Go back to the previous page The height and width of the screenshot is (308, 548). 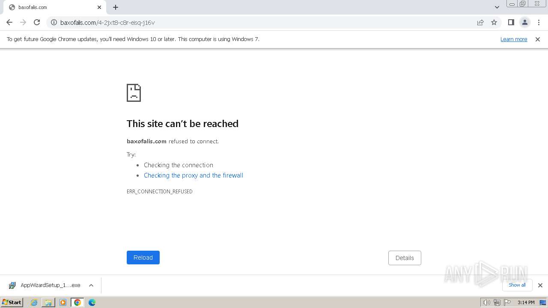point(9,22)
